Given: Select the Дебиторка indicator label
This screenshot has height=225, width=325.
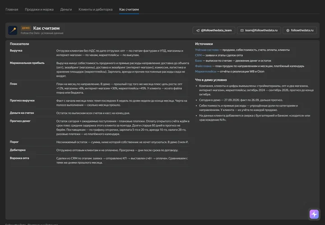Looking at the screenshot, I should (x=18, y=150).
